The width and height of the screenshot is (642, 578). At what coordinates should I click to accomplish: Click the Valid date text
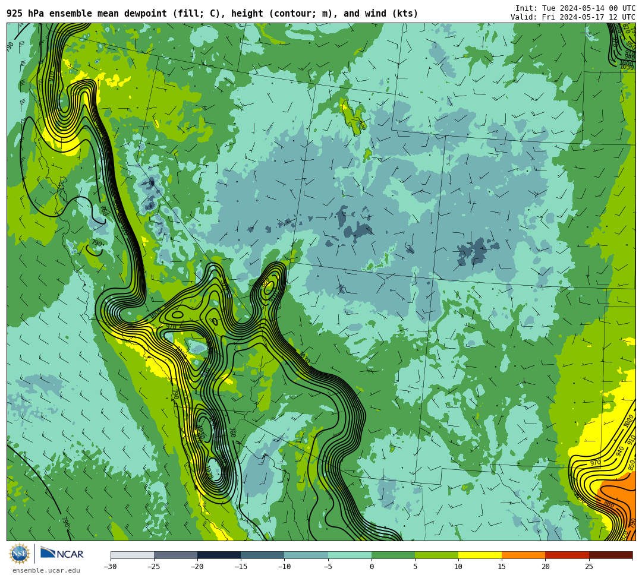(x=573, y=17)
